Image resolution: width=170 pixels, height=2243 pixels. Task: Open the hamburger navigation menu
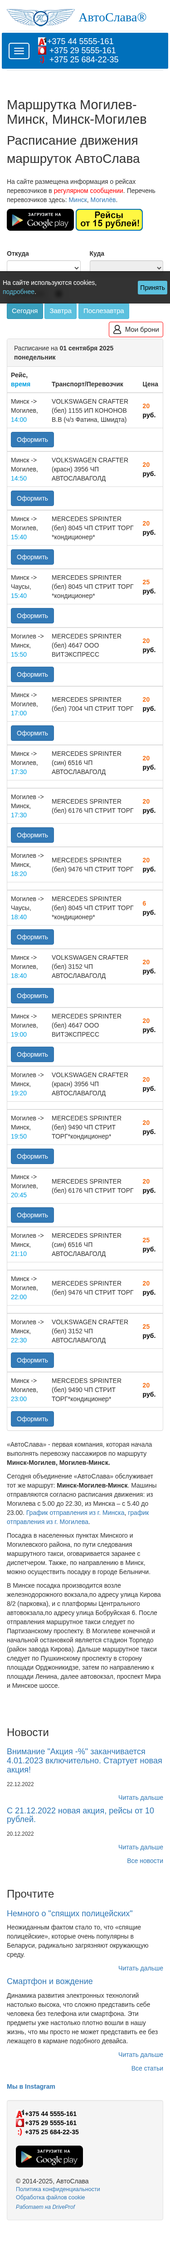click(19, 51)
